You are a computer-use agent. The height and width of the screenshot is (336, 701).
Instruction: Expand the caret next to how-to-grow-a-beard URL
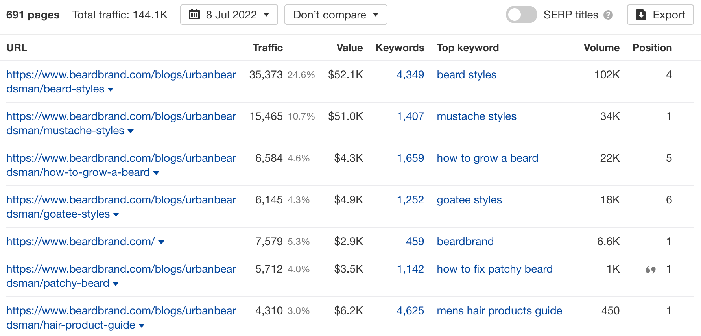click(156, 173)
